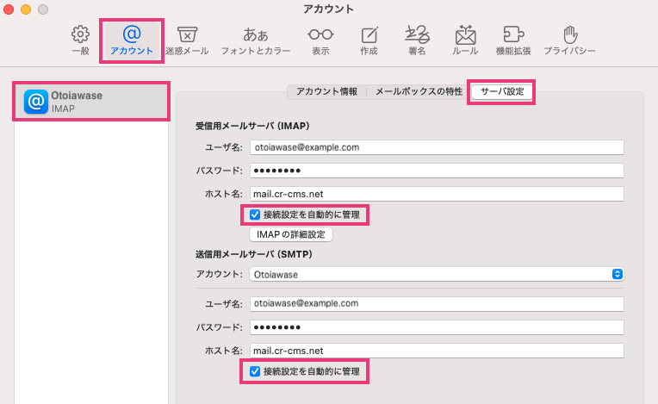Screen dimensions: 658x404
Task: Click the IMAP パスワード field
Action: [437, 171]
